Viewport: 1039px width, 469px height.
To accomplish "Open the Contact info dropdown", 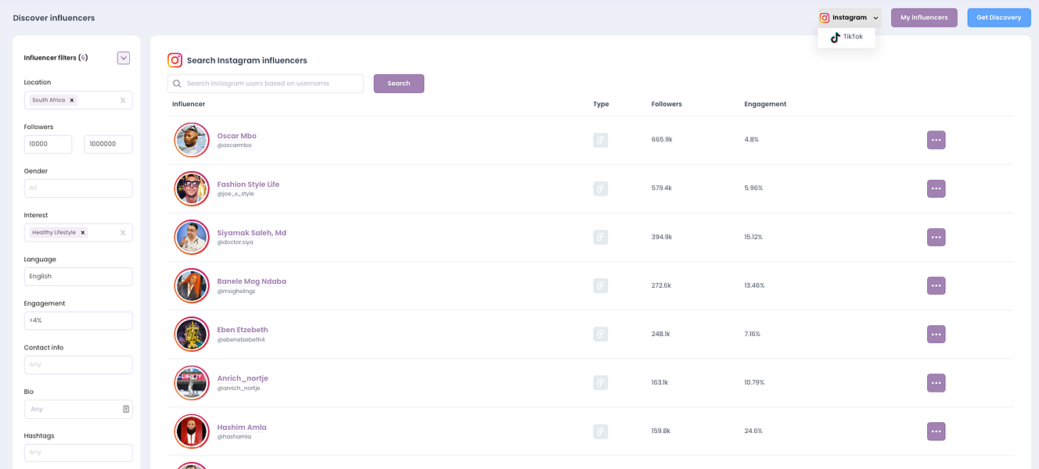I will 78,365.
